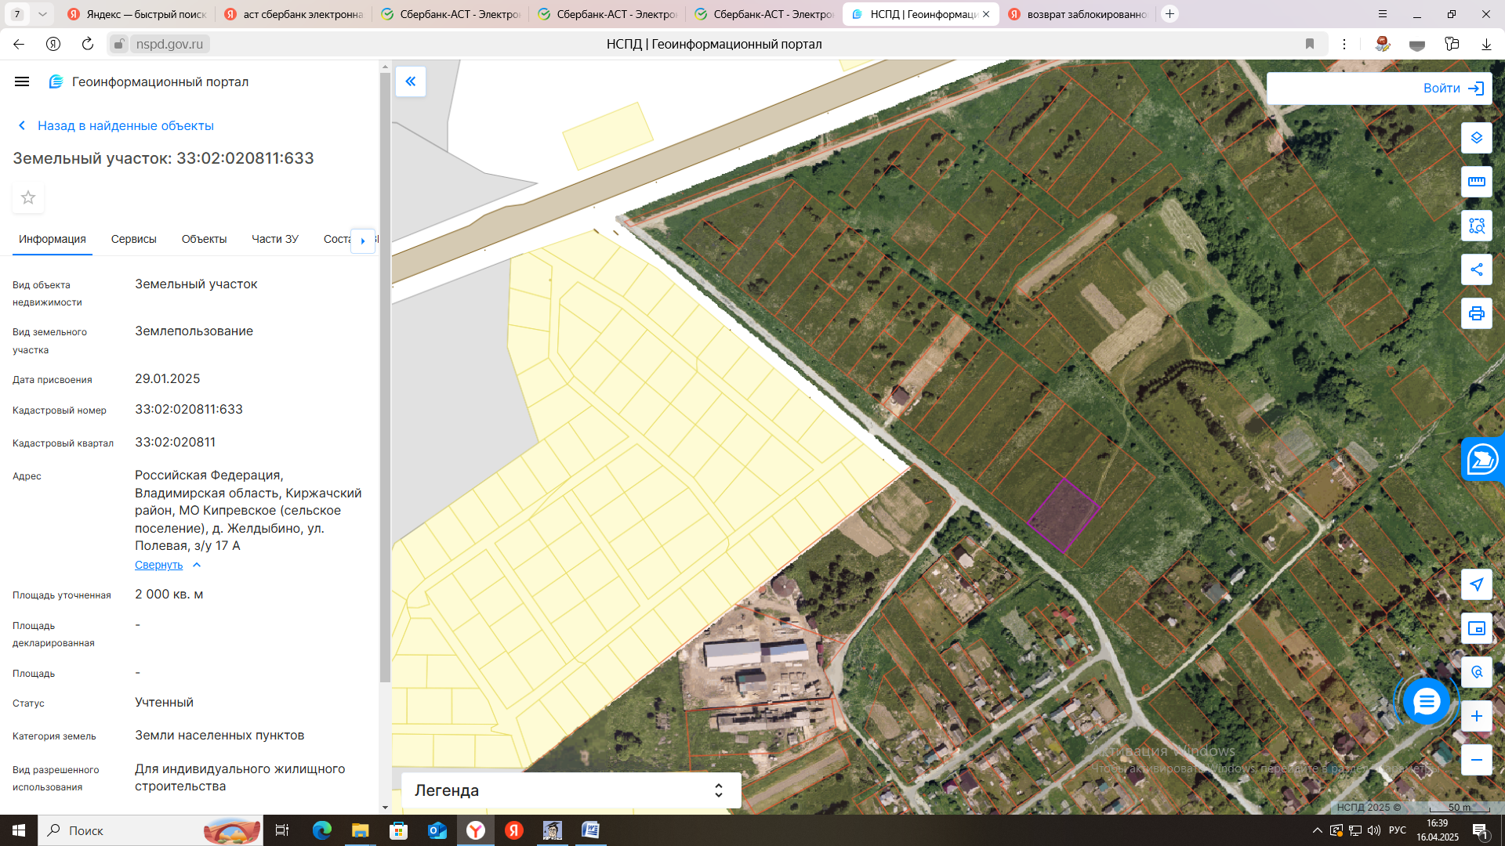Collapse address with Свернуть link
The image size is (1505, 846).
pyautogui.click(x=159, y=565)
